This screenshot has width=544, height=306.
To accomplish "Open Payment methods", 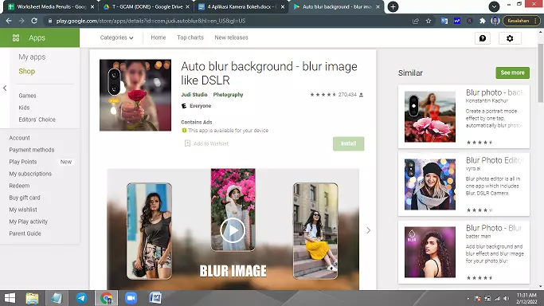I will click(32, 150).
